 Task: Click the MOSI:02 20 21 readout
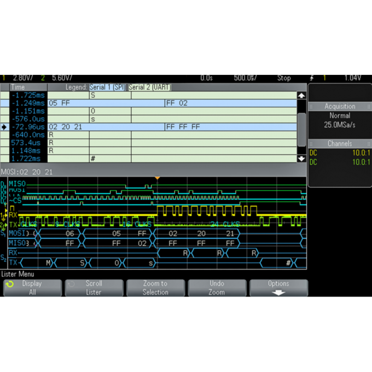27,172
